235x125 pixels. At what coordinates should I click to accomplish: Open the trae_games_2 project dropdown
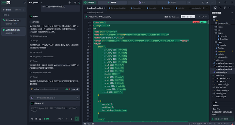pos(35,2)
